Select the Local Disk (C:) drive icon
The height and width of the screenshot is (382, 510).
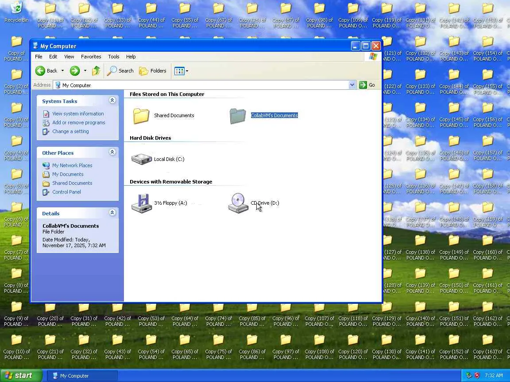click(x=141, y=159)
